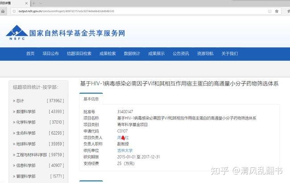Click the 项目名称 value in 基本信息
This screenshot has height=183, width=290.
187,118
